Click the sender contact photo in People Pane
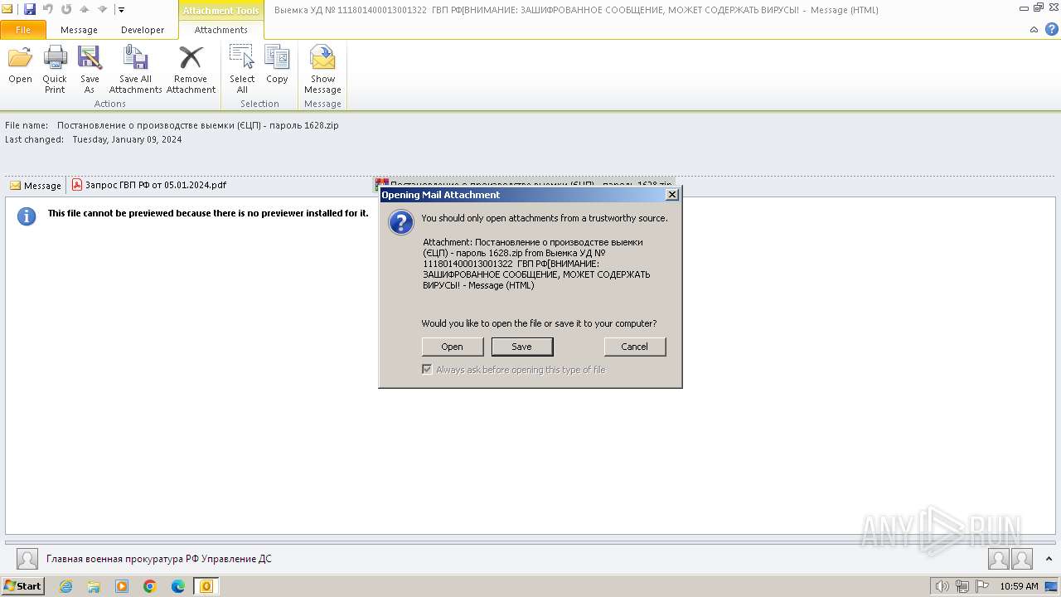Viewport: 1061px width, 597px height. point(27,559)
